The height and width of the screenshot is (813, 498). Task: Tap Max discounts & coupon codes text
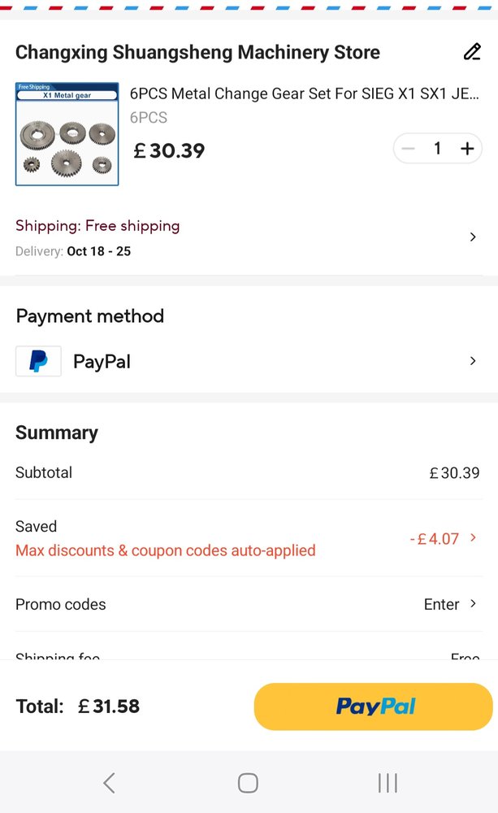coord(166,550)
